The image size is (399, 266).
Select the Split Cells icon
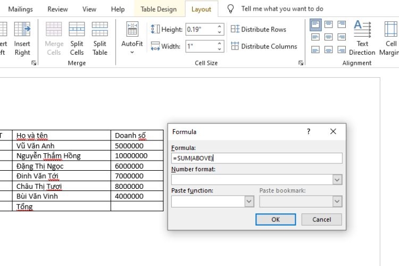click(77, 29)
